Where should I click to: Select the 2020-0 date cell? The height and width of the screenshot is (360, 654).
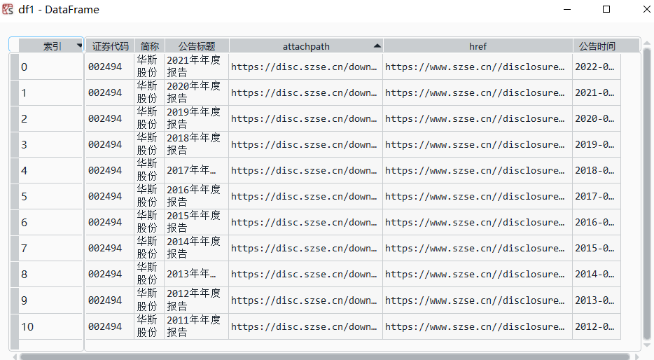pos(597,118)
